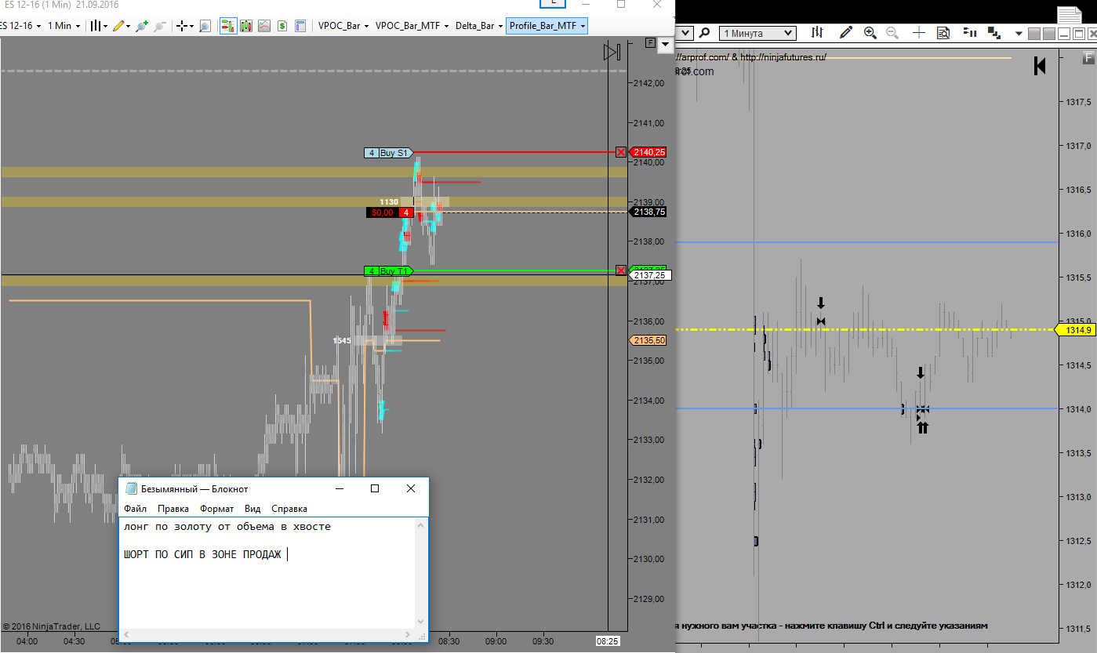Open the Правка menu in Notepad
The width and height of the screenshot is (1097, 653).
click(173, 509)
